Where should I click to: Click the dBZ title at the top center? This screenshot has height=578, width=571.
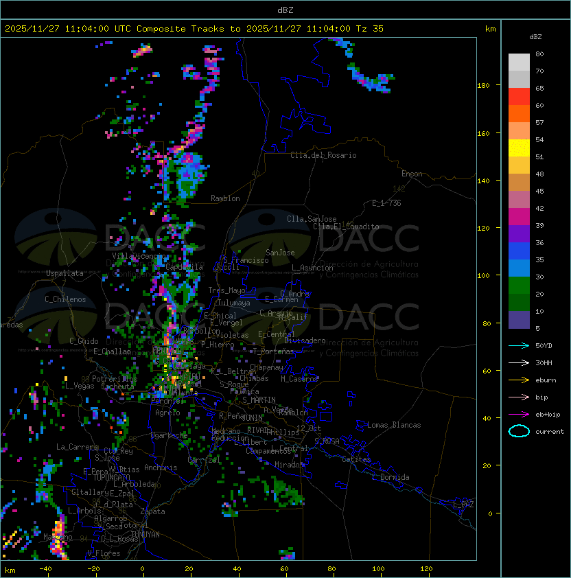pyautogui.click(x=285, y=10)
